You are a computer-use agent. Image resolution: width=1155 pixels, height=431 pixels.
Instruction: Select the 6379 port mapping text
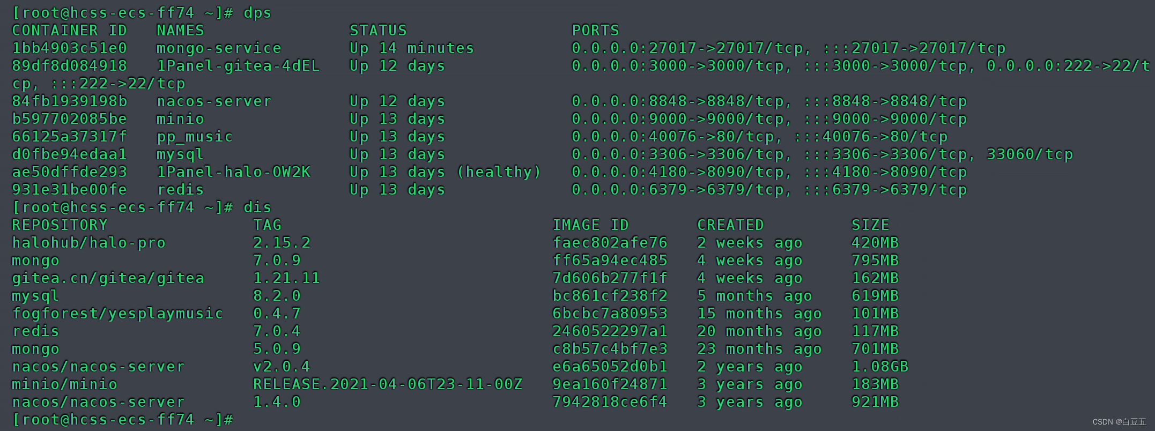pos(769,190)
